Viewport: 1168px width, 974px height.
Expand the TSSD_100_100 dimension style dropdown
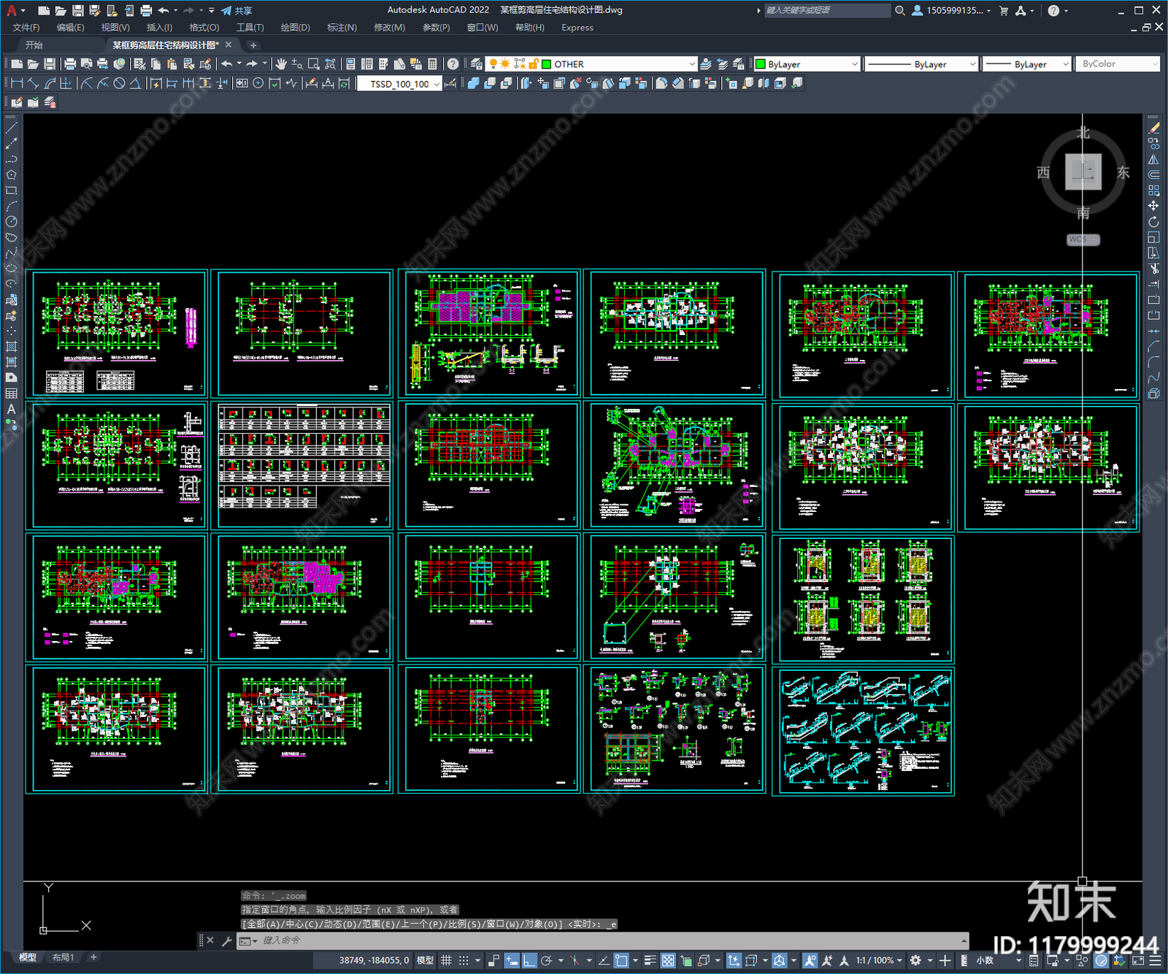pos(437,84)
